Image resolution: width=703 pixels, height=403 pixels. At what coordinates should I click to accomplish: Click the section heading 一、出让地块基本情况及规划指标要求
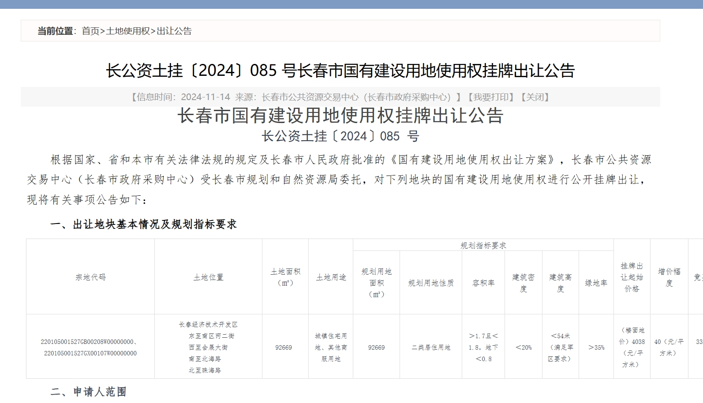(x=144, y=224)
